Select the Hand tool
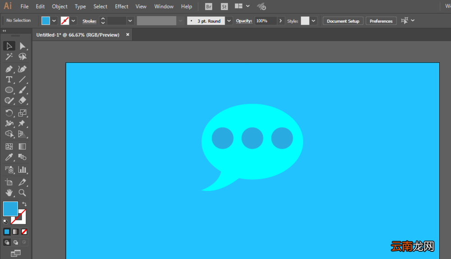The width and height of the screenshot is (451, 259). 9,193
